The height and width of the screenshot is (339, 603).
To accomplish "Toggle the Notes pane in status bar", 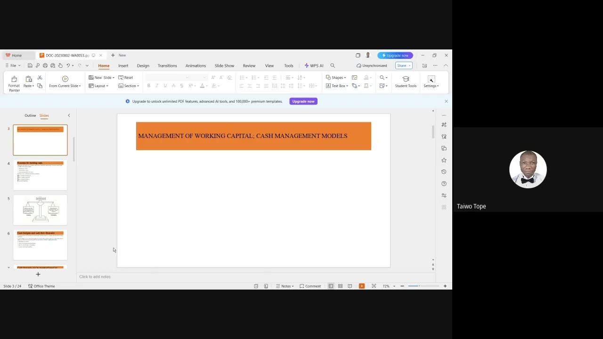I will coord(285,286).
